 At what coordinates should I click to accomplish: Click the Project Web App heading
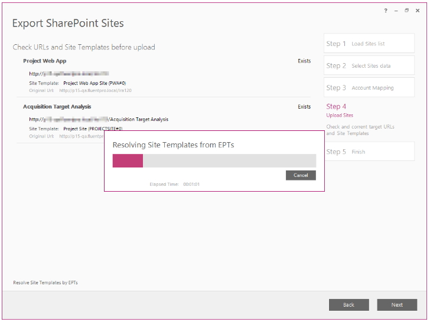click(45, 61)
